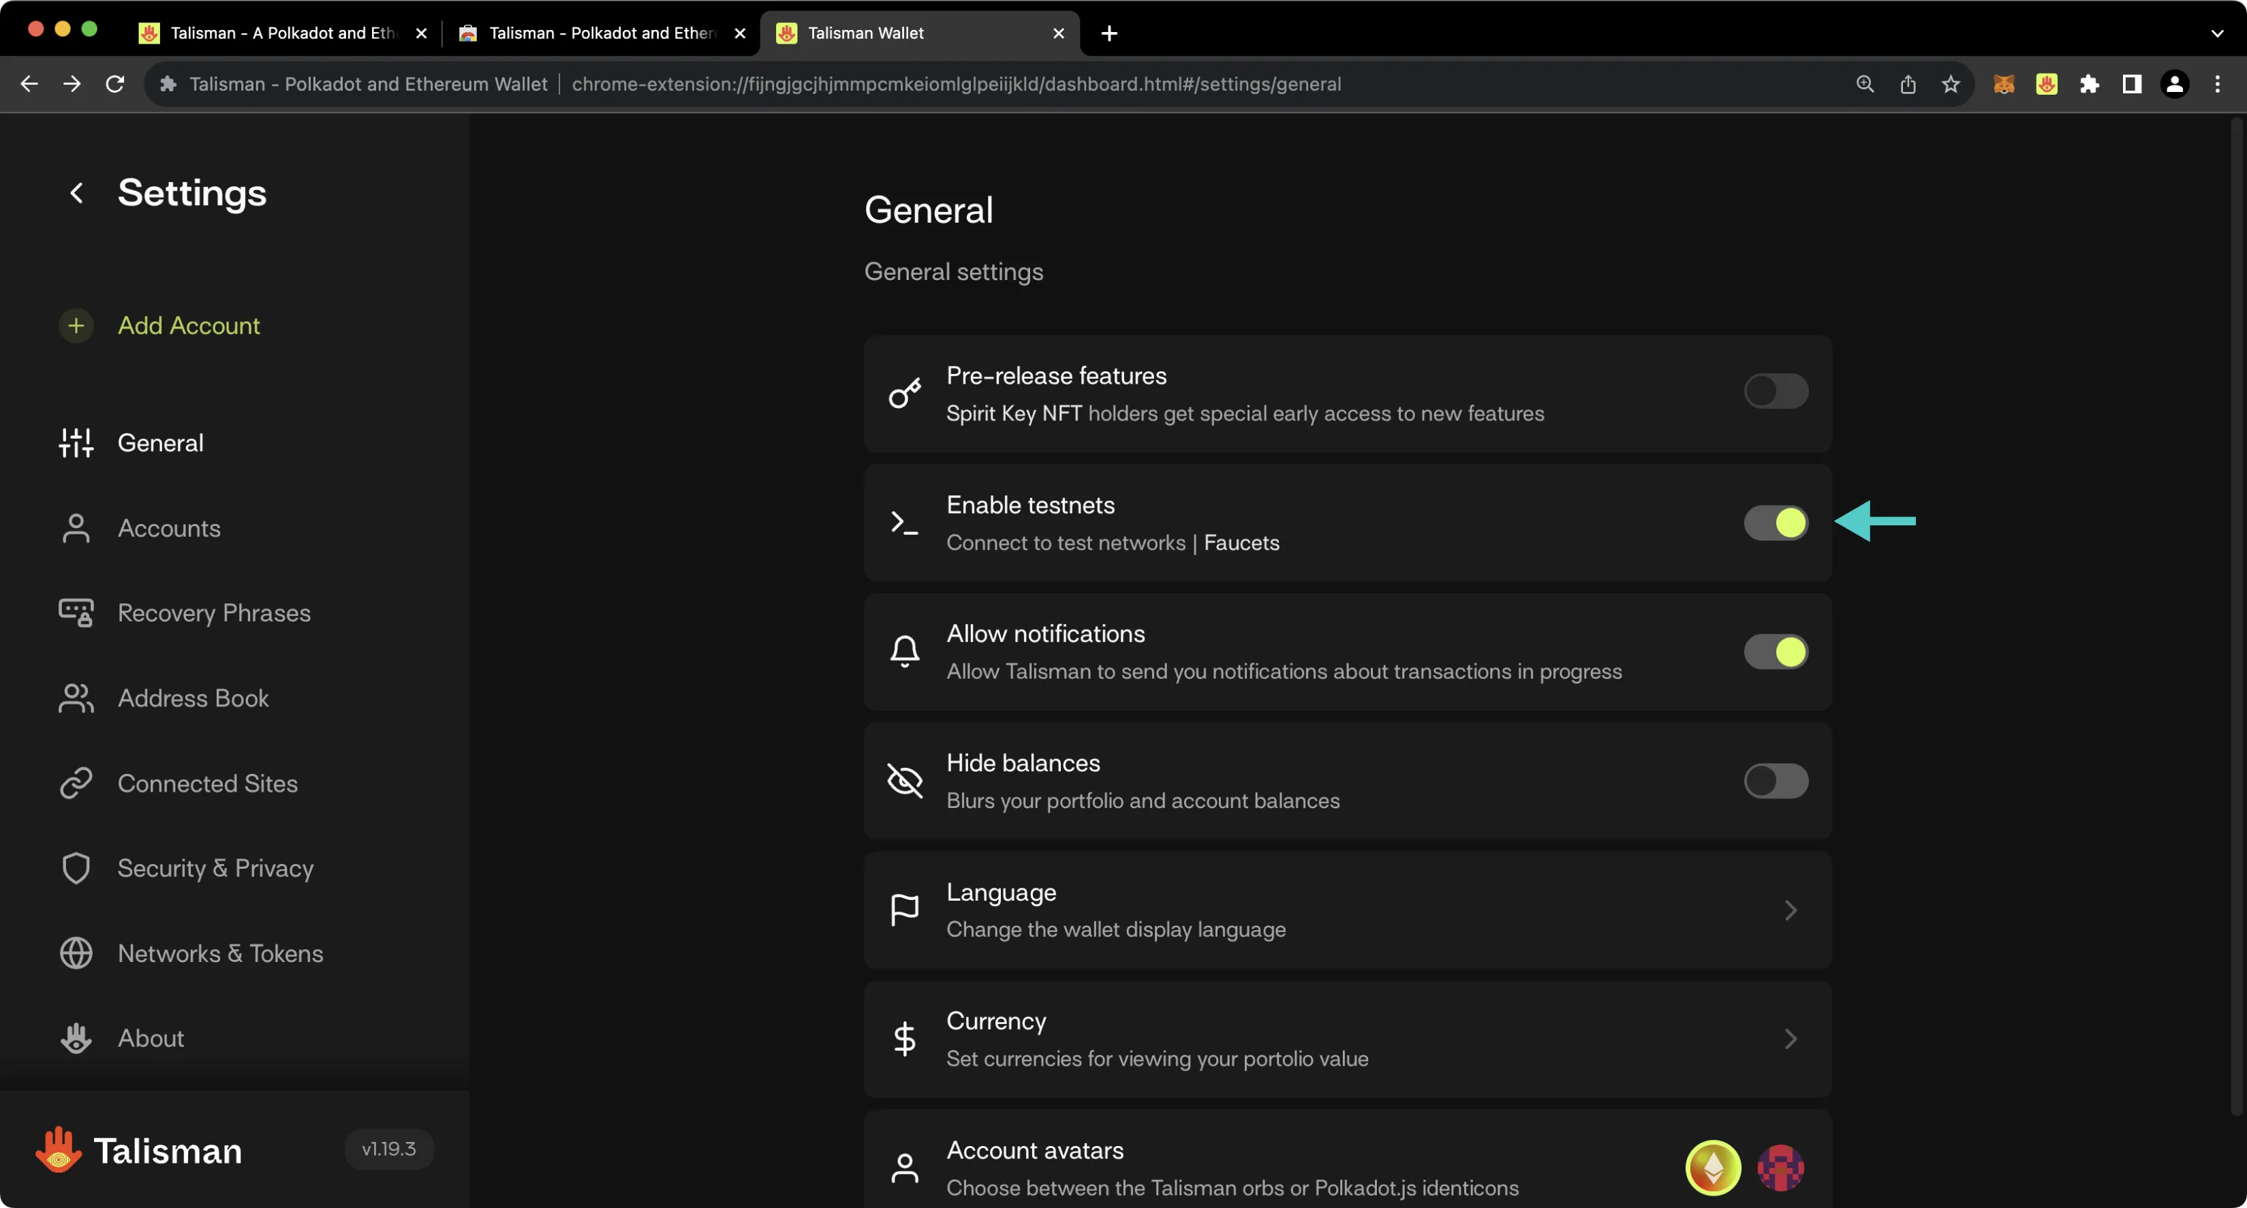
Task: Open Chrome three-dot menu
Action: [2217, 84]
